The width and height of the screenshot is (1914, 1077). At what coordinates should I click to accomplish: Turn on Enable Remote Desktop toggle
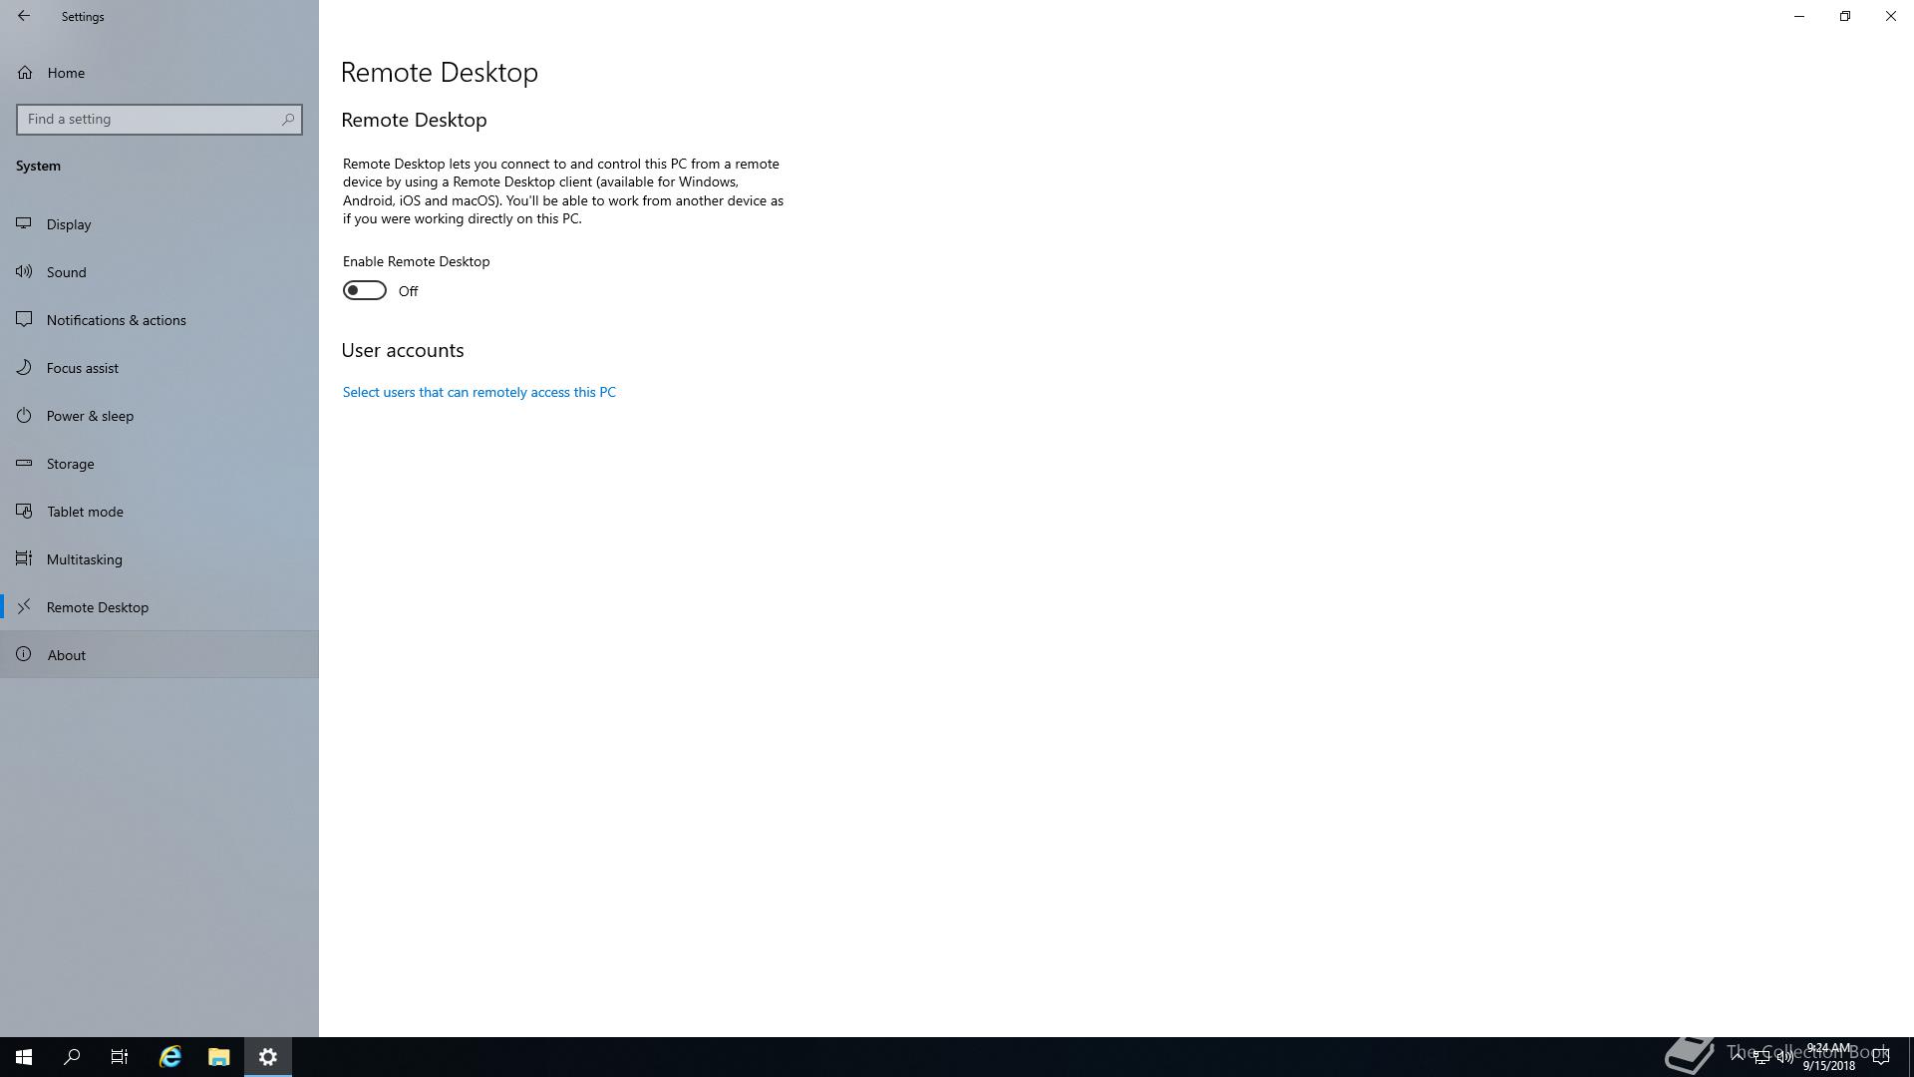tap(365, 290)
